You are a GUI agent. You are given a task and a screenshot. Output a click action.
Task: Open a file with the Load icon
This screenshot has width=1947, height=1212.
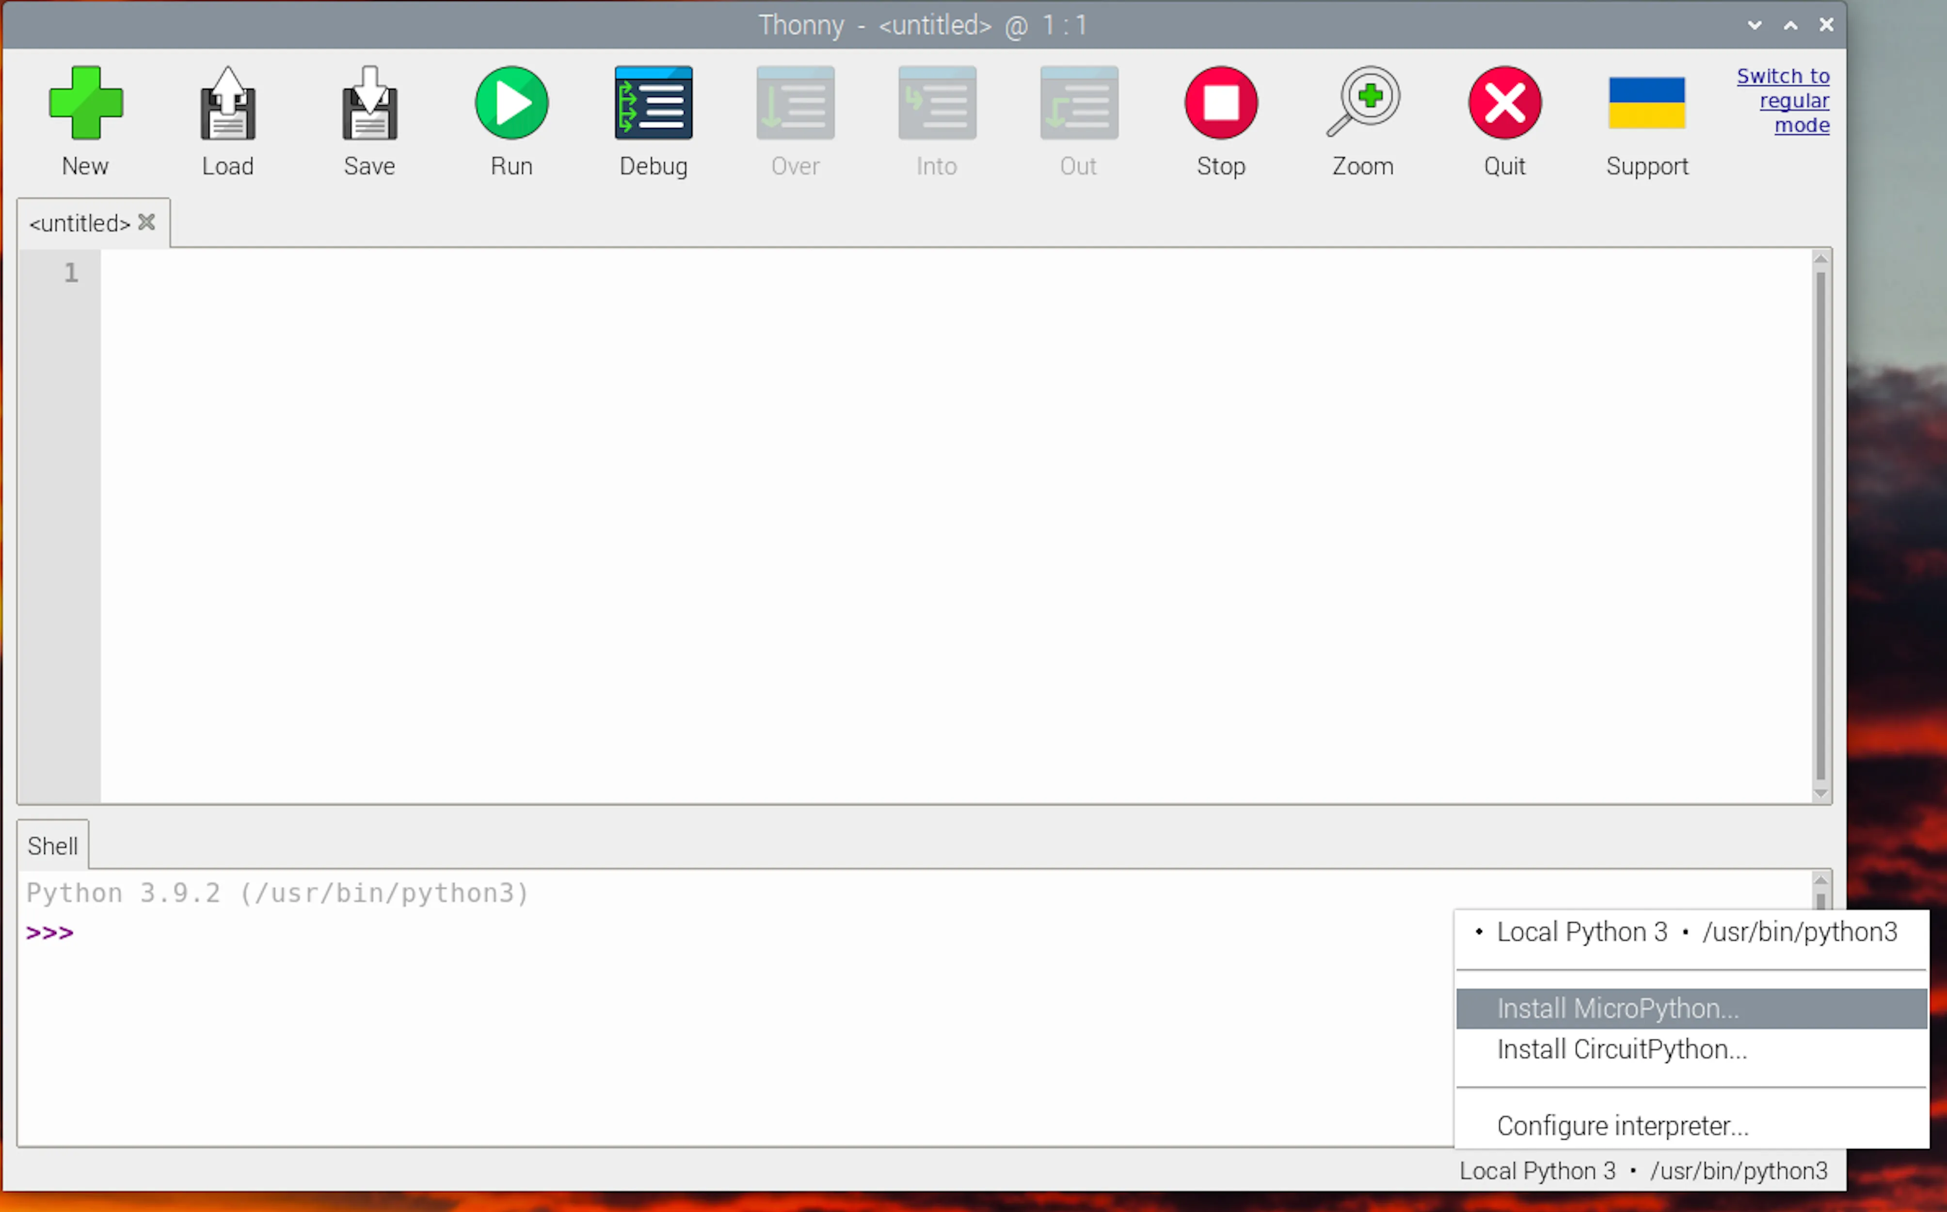pyautogui.click(x=228, y=103)
